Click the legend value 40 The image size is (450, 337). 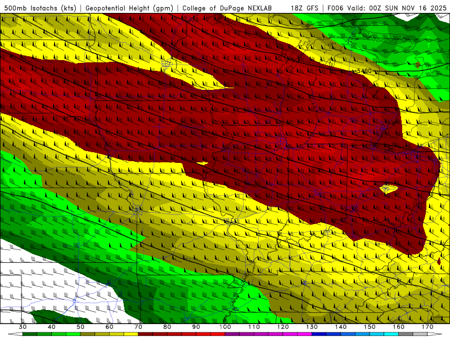coord(51,327)
